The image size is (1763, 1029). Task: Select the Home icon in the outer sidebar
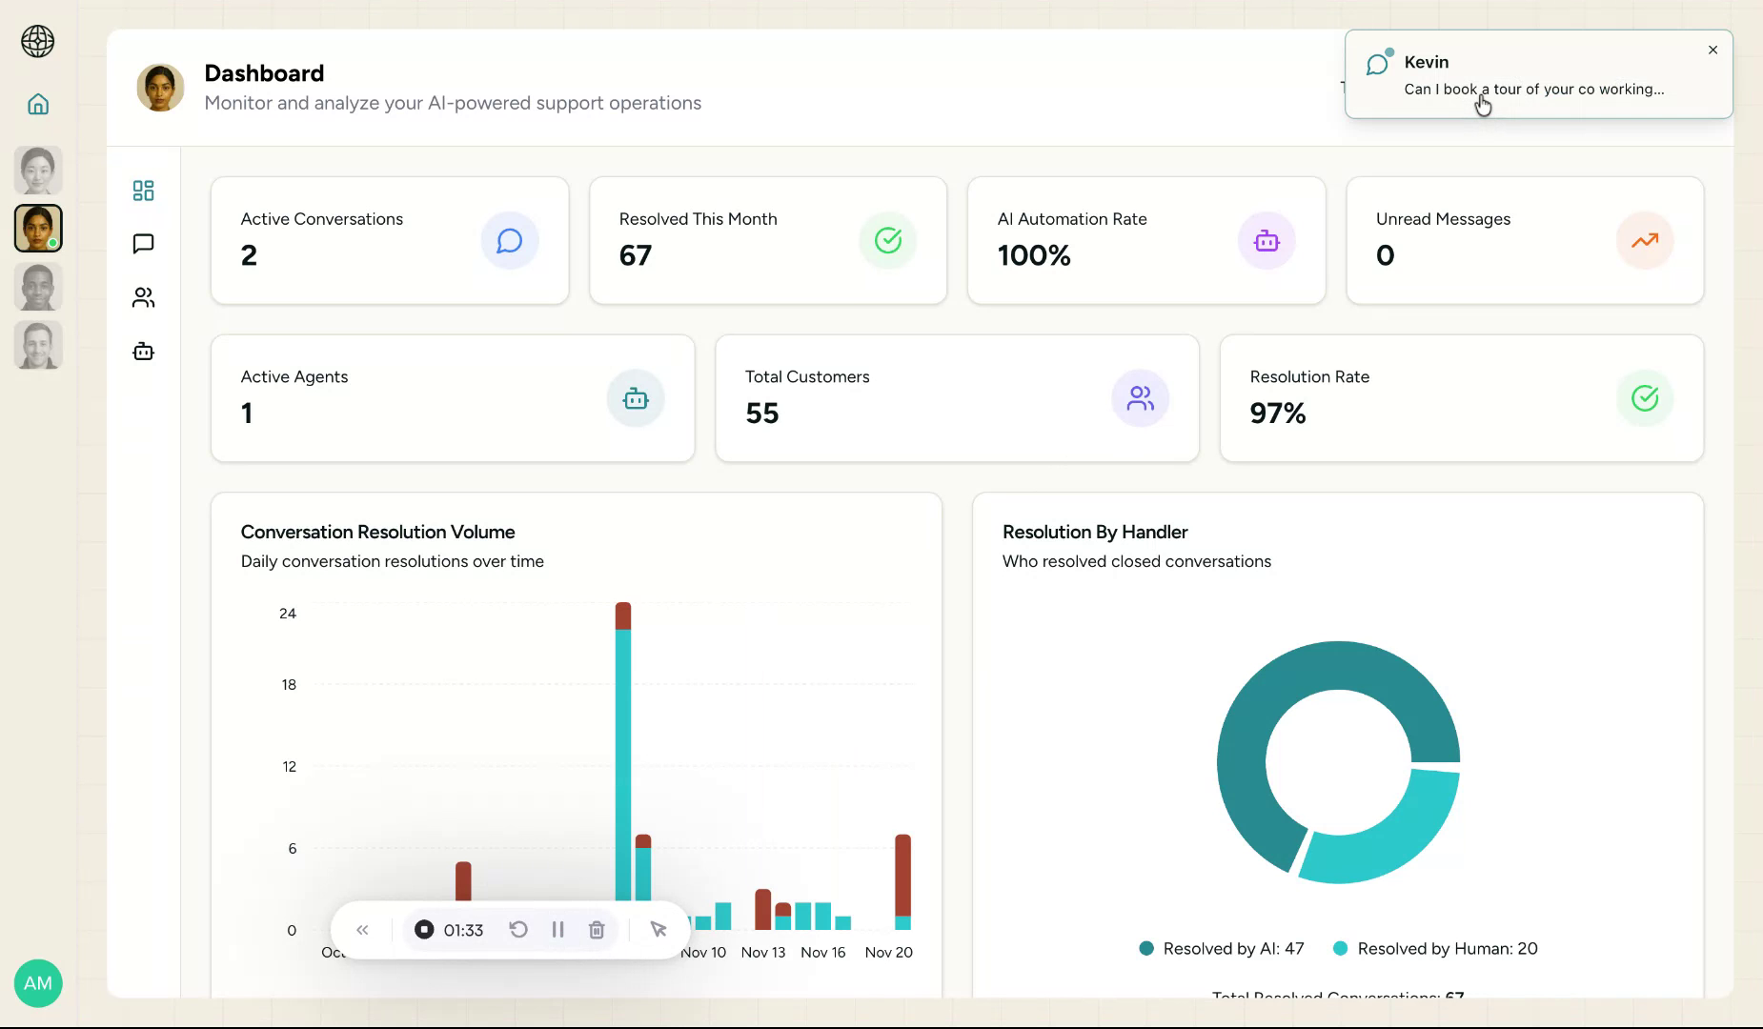(x=38, y=104)
